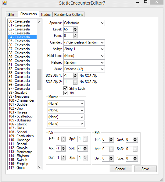Increase Level with the up arrow
165x182 pixels.
[75, 28]
